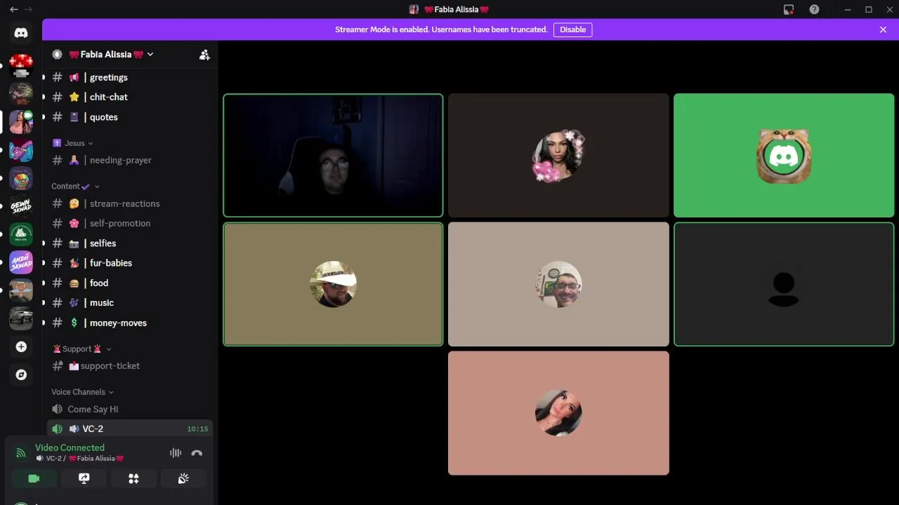
Task: Open the inbox icon in title bar
Action: point(789,9)
